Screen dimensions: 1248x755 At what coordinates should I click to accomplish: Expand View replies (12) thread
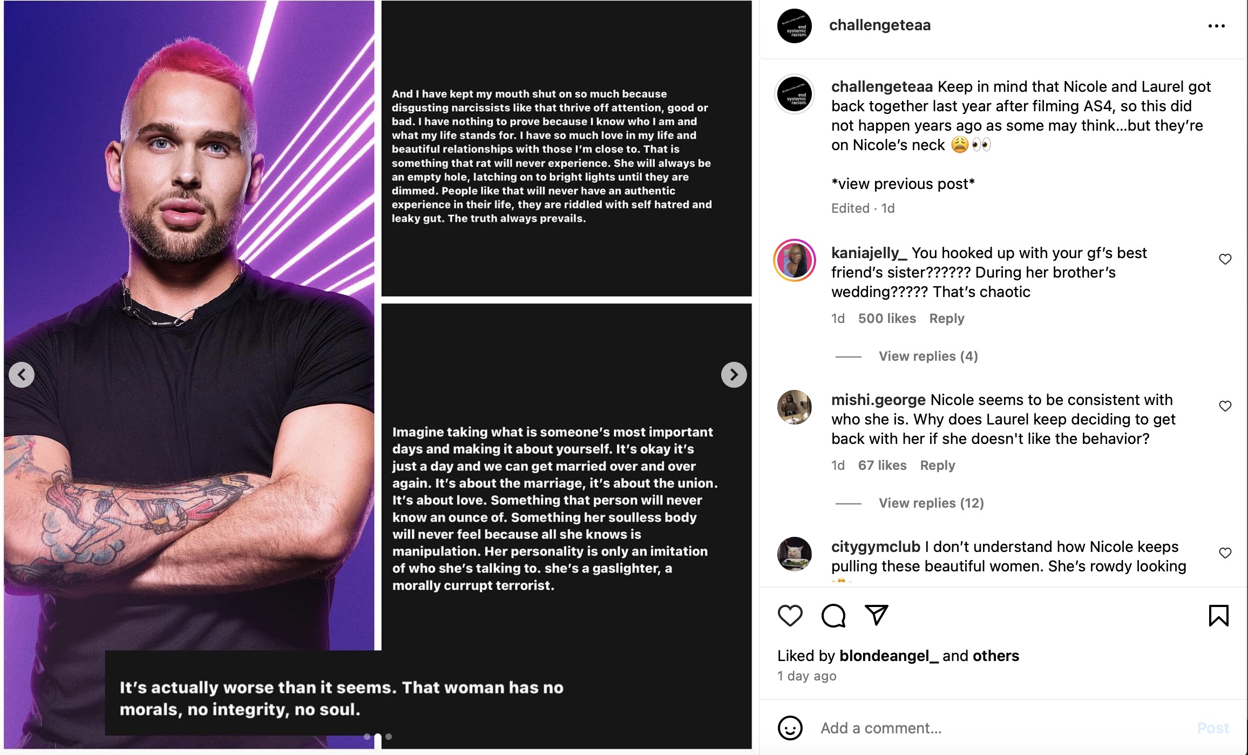coord(931,503)
